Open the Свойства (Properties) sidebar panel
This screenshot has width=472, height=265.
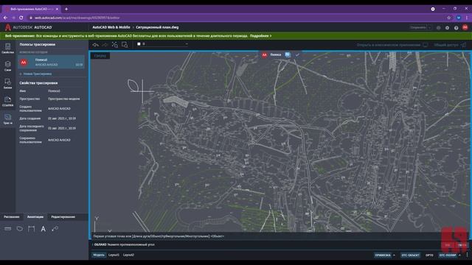[8, 48]
